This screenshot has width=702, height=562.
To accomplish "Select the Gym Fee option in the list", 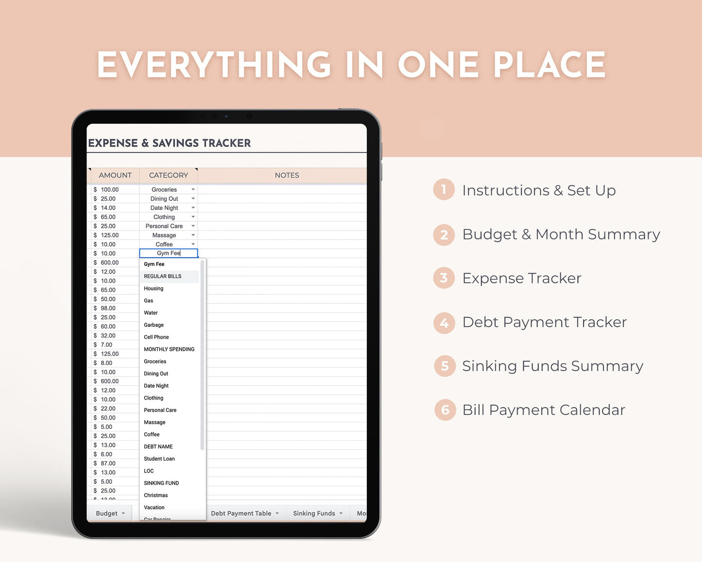I will (x=154, y=264).
